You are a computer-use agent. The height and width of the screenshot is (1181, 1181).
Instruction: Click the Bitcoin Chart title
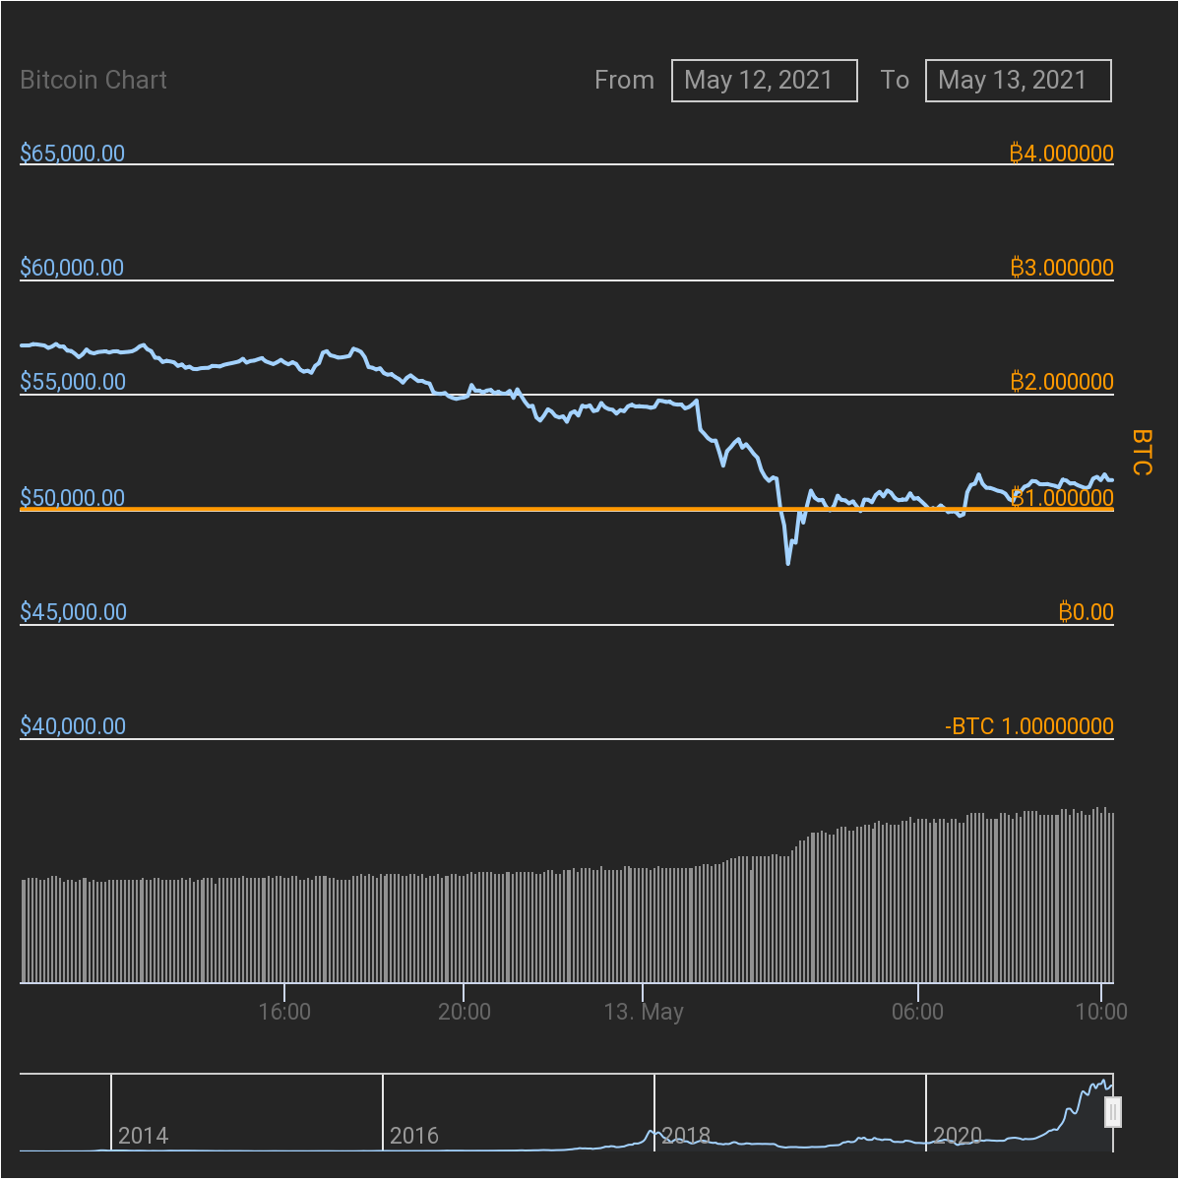(x=93, y=81)
